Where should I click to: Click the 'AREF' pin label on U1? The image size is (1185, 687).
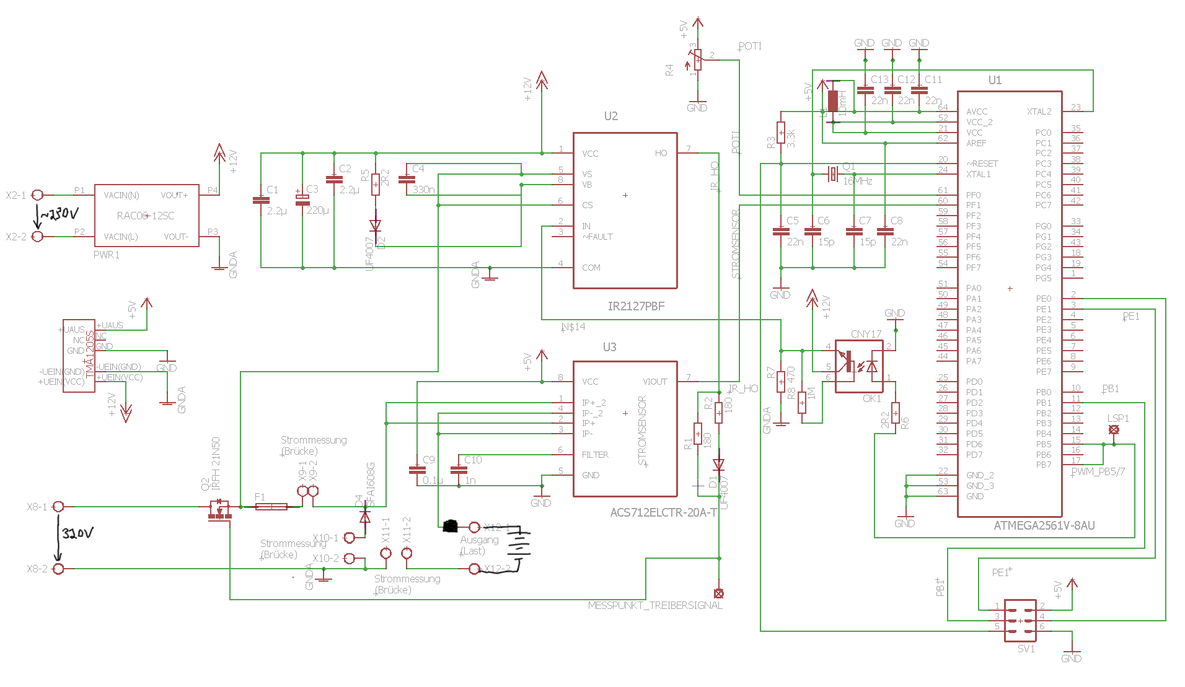coord(976,143)
